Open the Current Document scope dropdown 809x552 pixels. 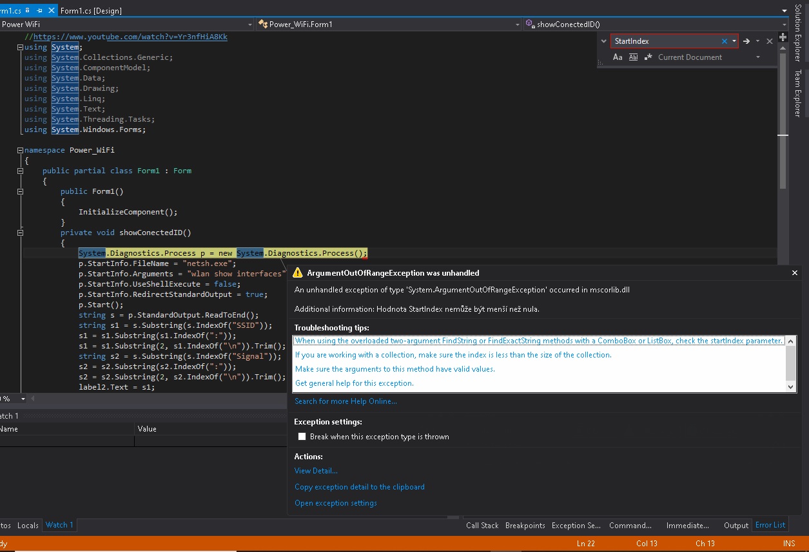click(x=757, y=57)
